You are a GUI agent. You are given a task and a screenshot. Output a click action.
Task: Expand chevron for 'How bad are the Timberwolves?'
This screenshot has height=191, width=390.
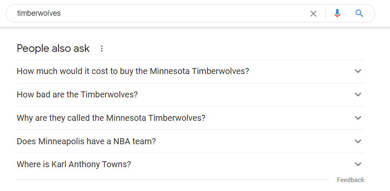358,94
